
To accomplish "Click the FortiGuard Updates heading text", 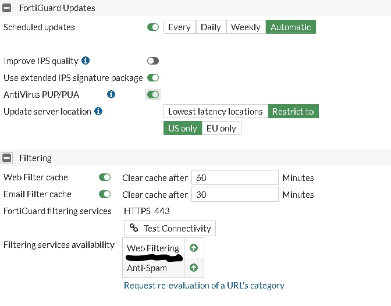I will coord(57,8).
